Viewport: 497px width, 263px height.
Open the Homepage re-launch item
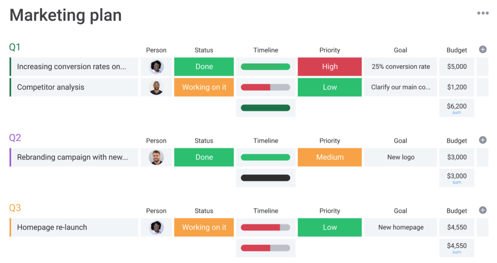(52, 227)
